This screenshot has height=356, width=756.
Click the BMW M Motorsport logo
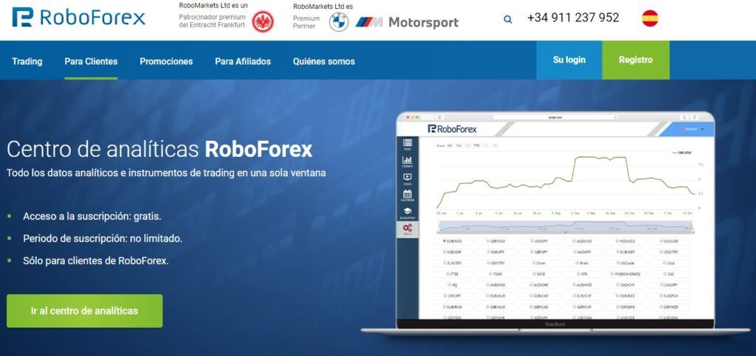(x=407, y=22)
